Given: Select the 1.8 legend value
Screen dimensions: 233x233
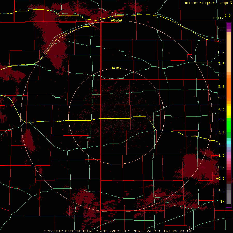Looking at the screenshot, I should [x=221, y=144].
